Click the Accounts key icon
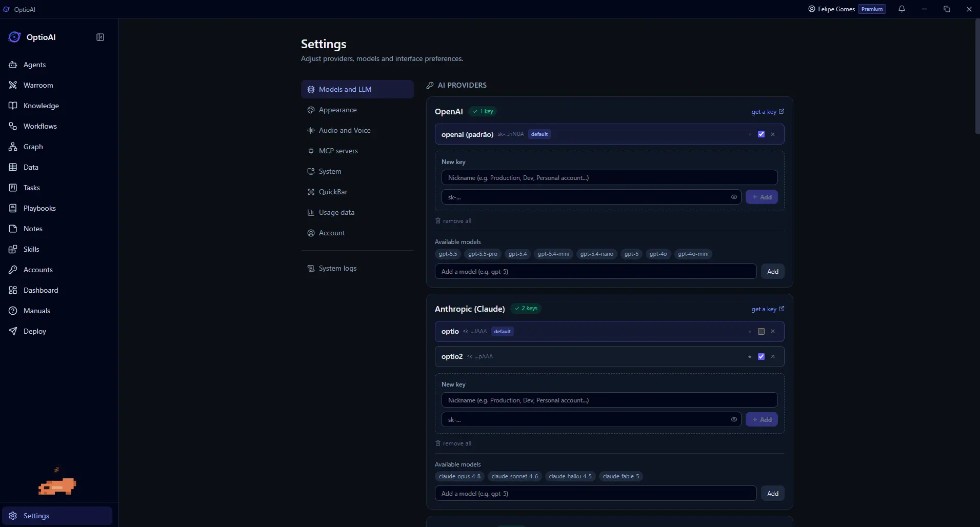The image size is (980, 527). point(13,270)
